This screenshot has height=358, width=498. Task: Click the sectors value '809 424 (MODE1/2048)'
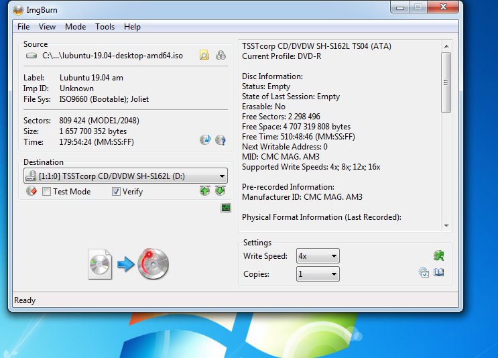(x=99, y=121)
